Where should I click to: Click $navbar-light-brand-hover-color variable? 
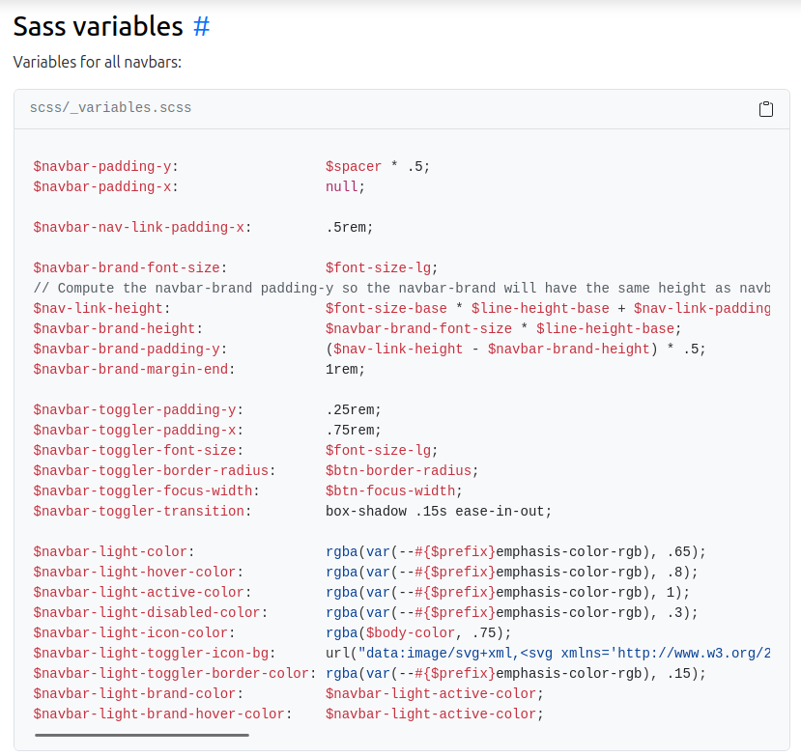coord(158,714)
